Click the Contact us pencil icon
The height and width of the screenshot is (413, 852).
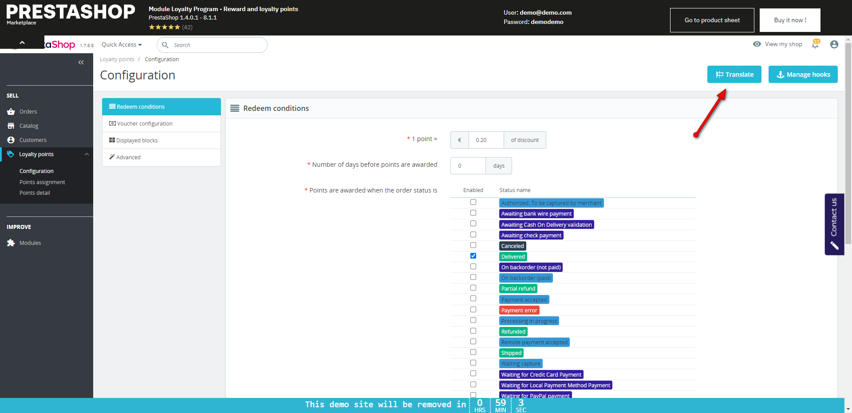tap(835, 246)
